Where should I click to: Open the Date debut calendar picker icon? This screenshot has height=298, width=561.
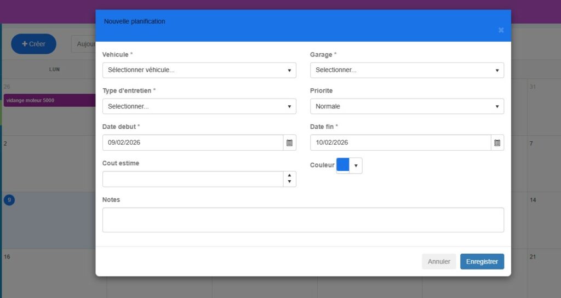click(289, 143)
